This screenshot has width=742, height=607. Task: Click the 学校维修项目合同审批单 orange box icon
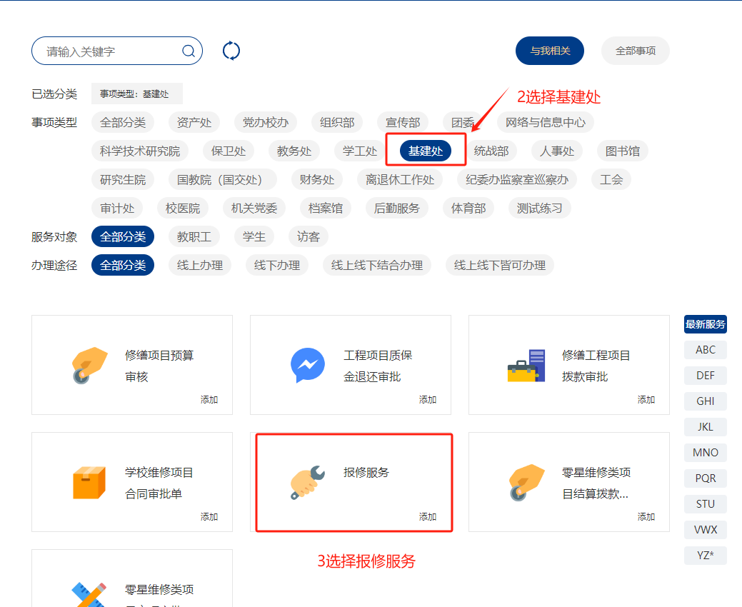click(x=89, y=483)
